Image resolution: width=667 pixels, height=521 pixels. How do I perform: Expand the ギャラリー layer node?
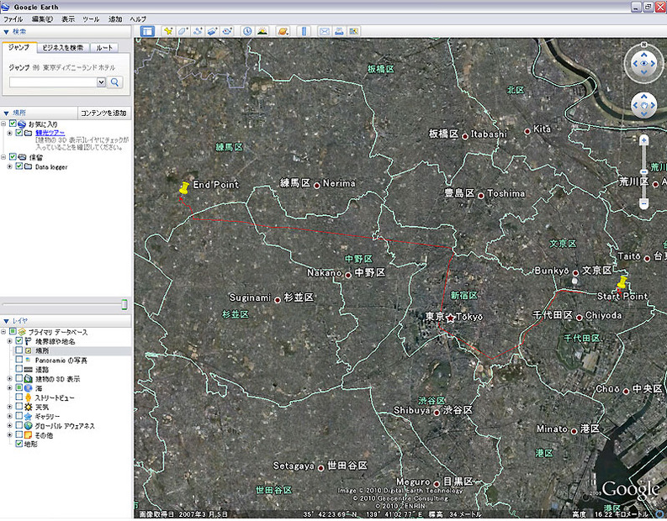click(9, 416)
